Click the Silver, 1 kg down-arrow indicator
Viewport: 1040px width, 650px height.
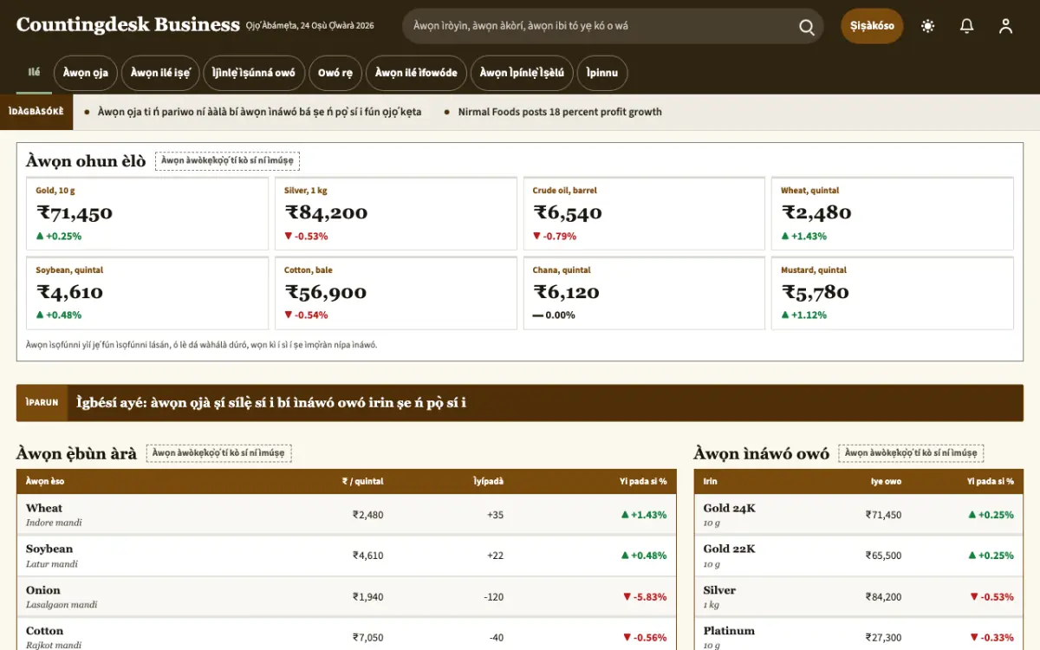coord(289,236)
